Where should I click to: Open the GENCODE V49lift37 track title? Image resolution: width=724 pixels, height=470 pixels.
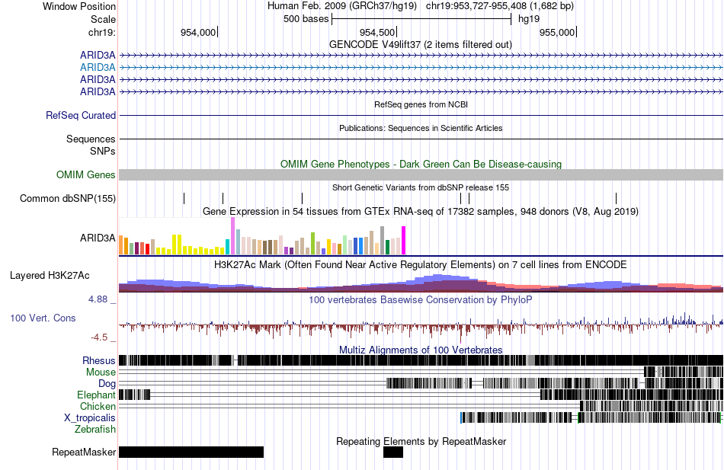[420, 45]
